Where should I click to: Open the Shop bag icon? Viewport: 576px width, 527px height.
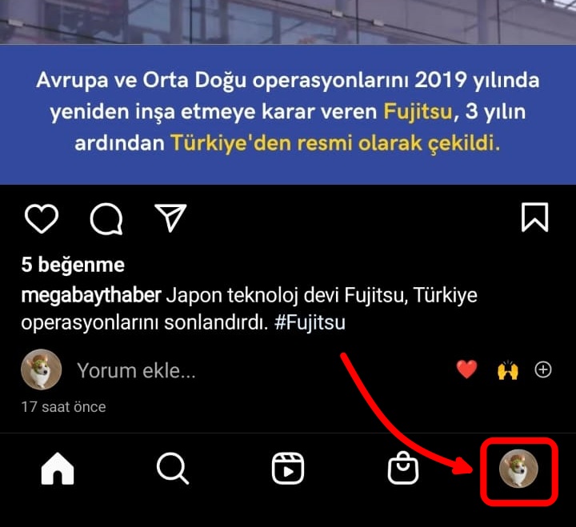403,468
